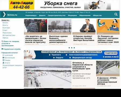
Task: Go to the Бизнес news section
Action: (5, 23)
